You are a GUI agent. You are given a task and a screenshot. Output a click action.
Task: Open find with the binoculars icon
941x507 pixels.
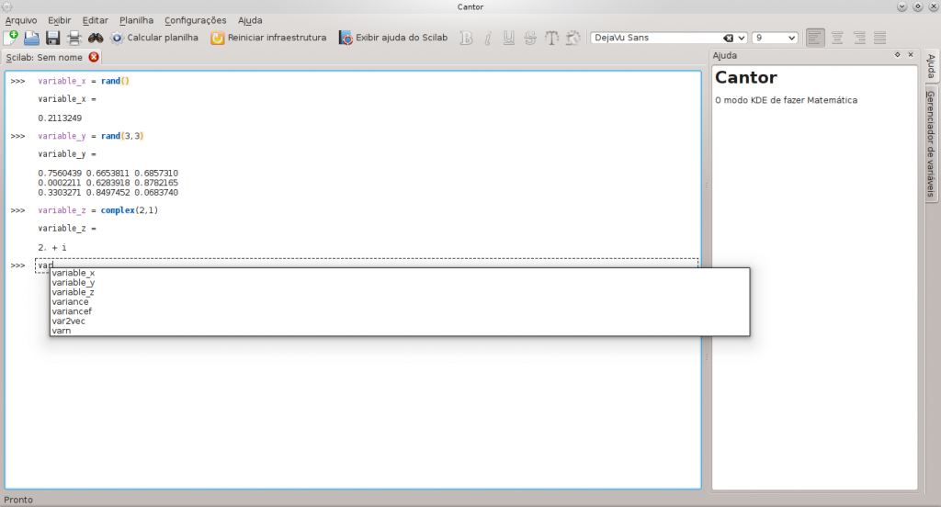pos(96,38)
